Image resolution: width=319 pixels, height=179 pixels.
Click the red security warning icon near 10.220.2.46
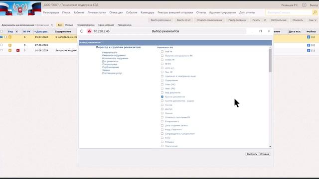pos(89,31)
